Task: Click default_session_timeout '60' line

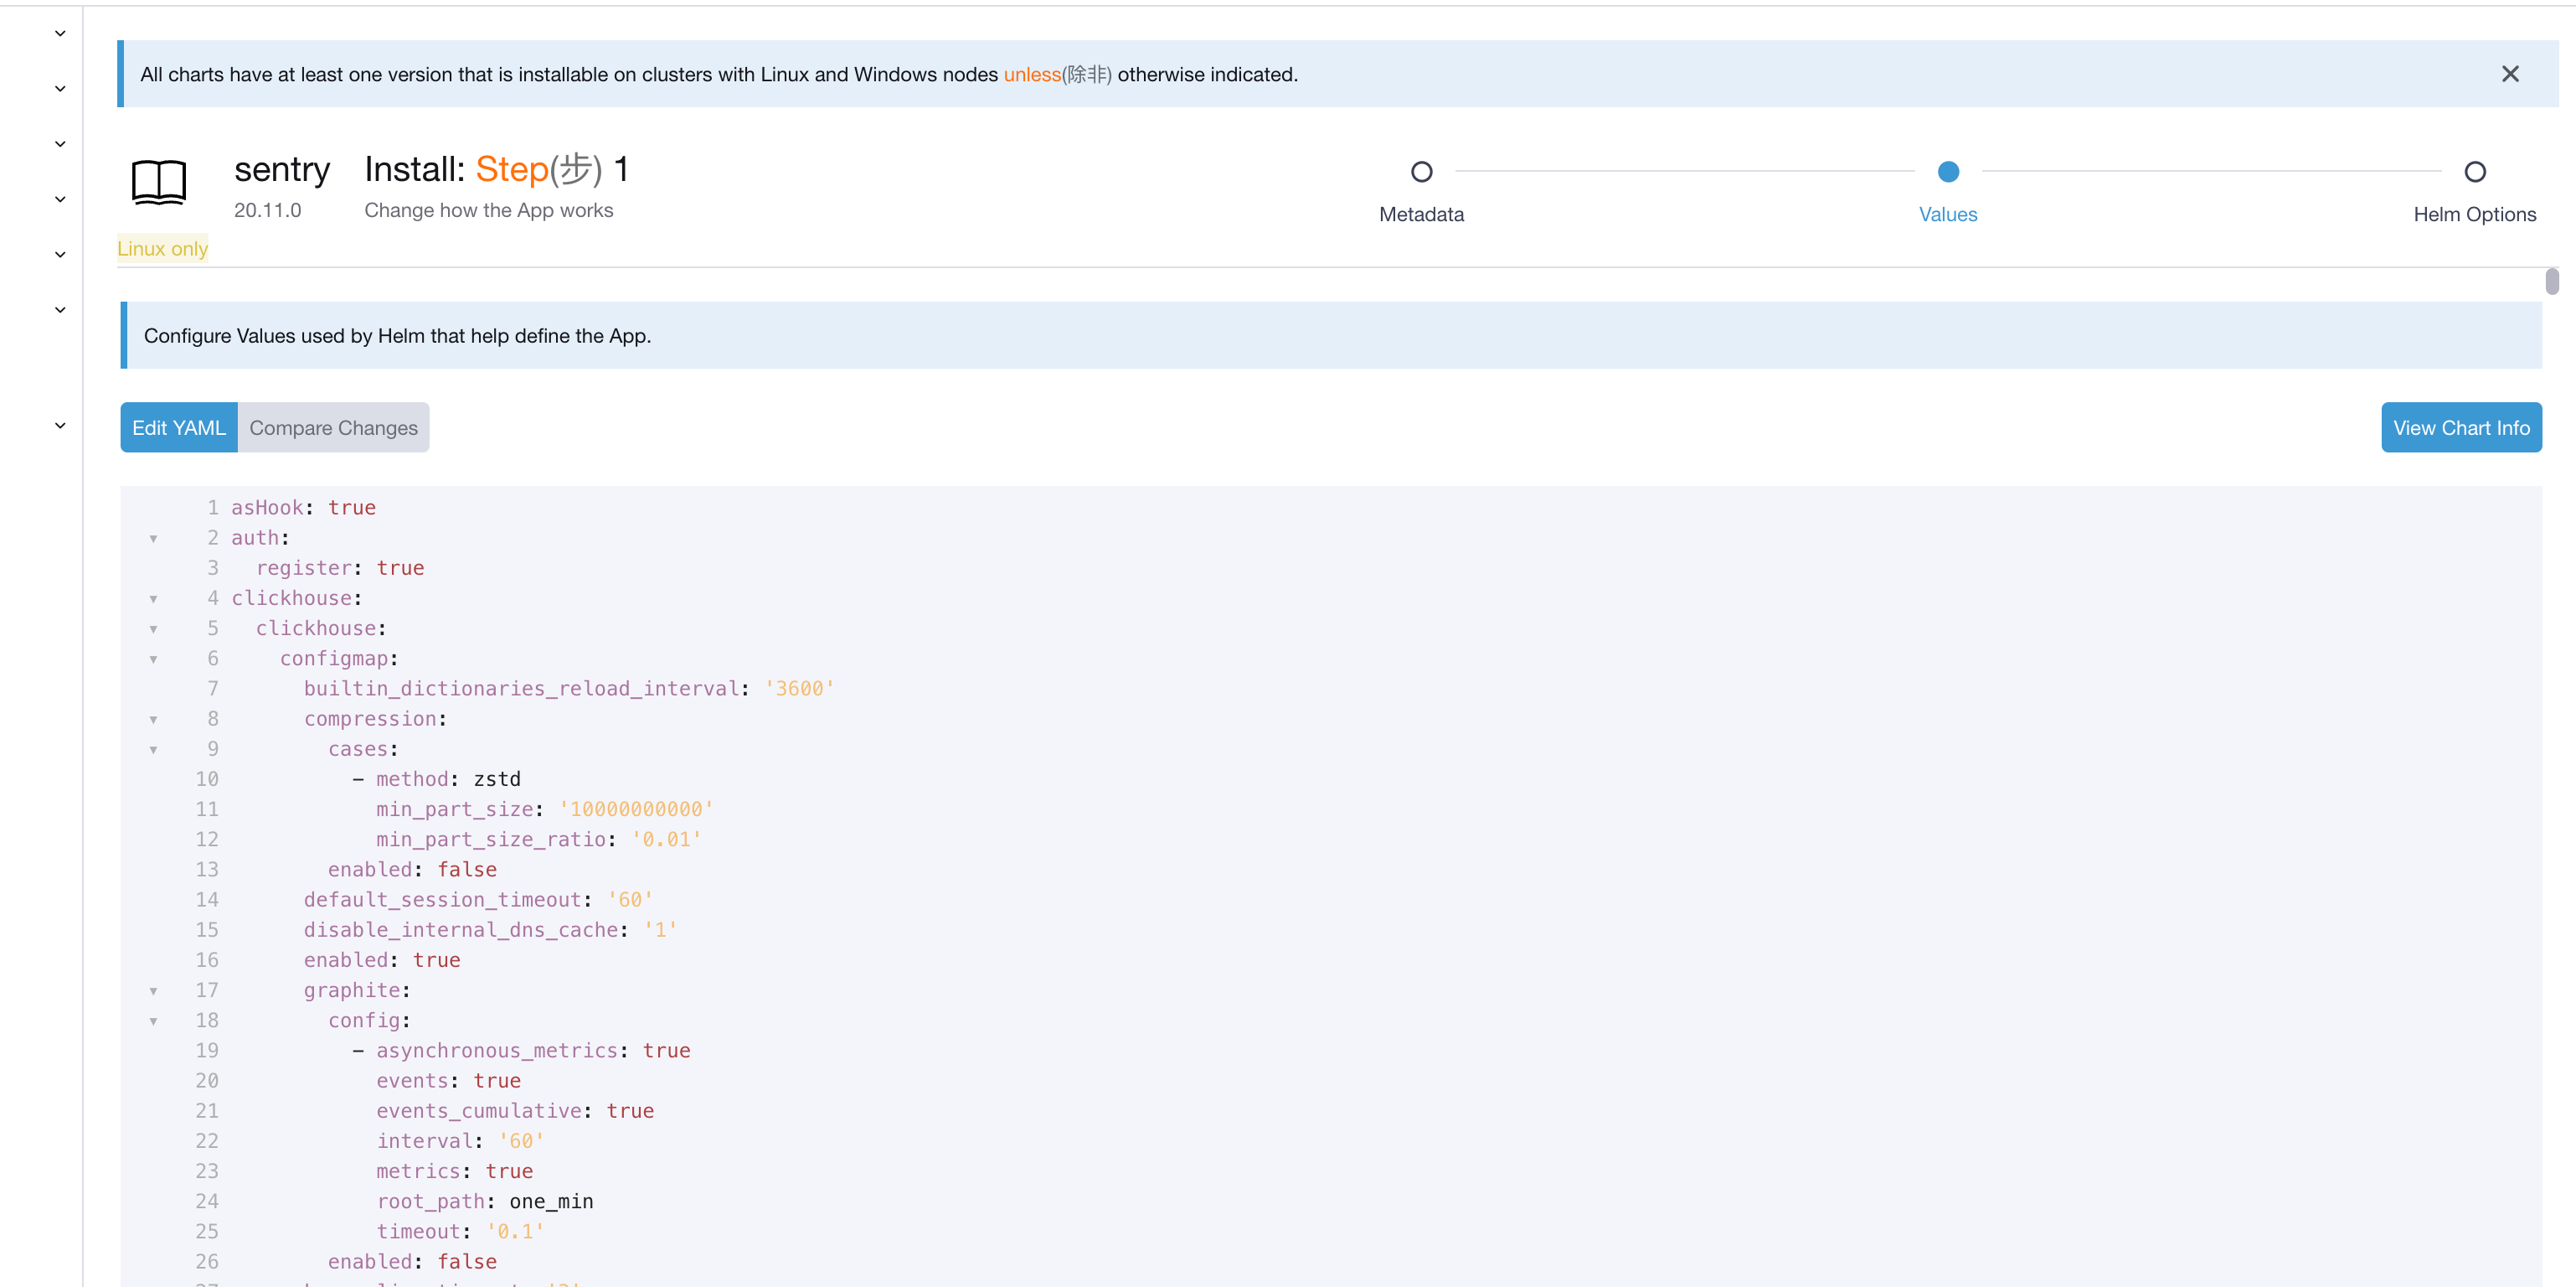Action: pyautogui.click(x=478, y=900)
